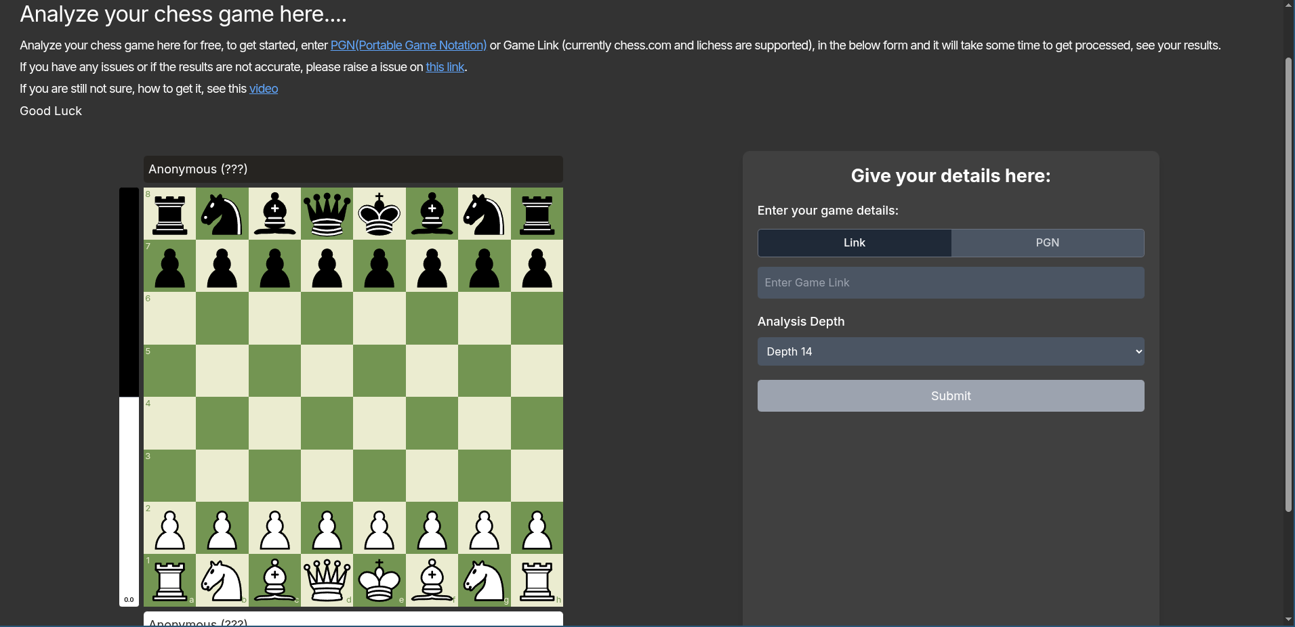Screen dimensions: 1295x627
Task: Click the white rook on h1
Action: (537, 580)
